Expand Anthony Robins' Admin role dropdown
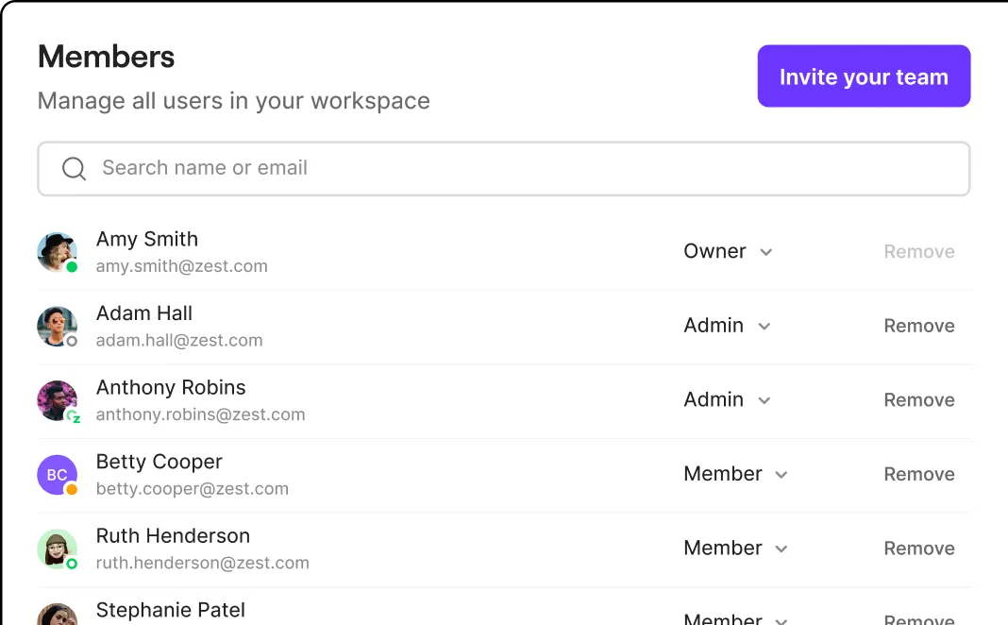 pos(727,400)
